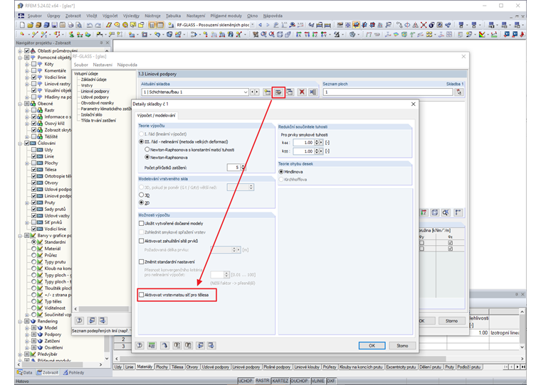
Task: Click the second bottom icon in Detaily skladby
Action: point(152,345)
